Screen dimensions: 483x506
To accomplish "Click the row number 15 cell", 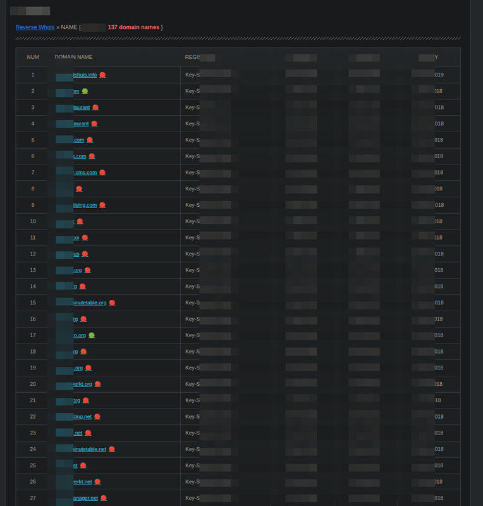I will 33,303.
